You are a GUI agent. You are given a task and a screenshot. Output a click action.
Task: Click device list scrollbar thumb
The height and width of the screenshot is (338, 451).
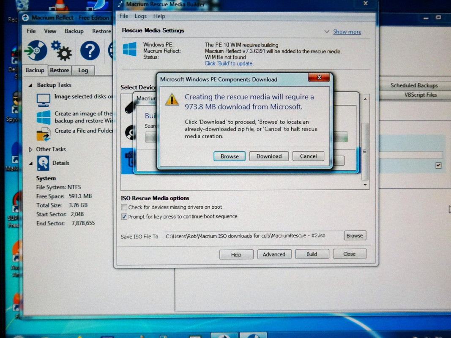pyautogui.click(x=365, y=152)
